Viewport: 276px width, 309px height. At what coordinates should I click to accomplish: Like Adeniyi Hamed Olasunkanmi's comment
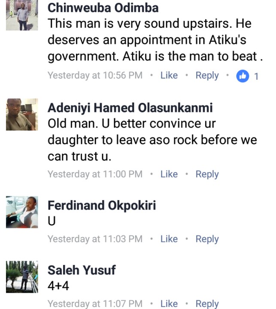(169, 174)
